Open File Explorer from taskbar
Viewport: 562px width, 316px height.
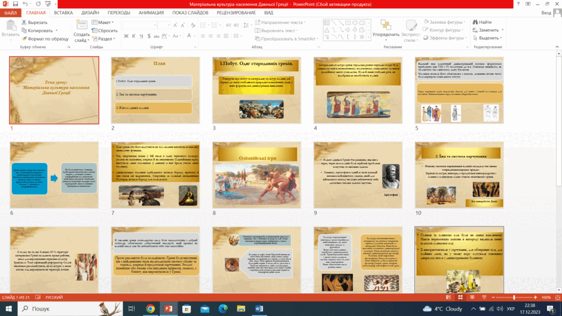(x=241, y=308)
